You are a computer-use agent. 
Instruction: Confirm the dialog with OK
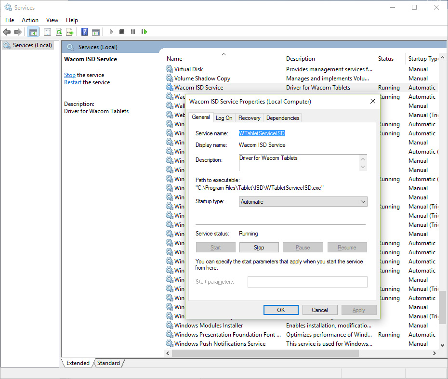(x=281, y=310)
